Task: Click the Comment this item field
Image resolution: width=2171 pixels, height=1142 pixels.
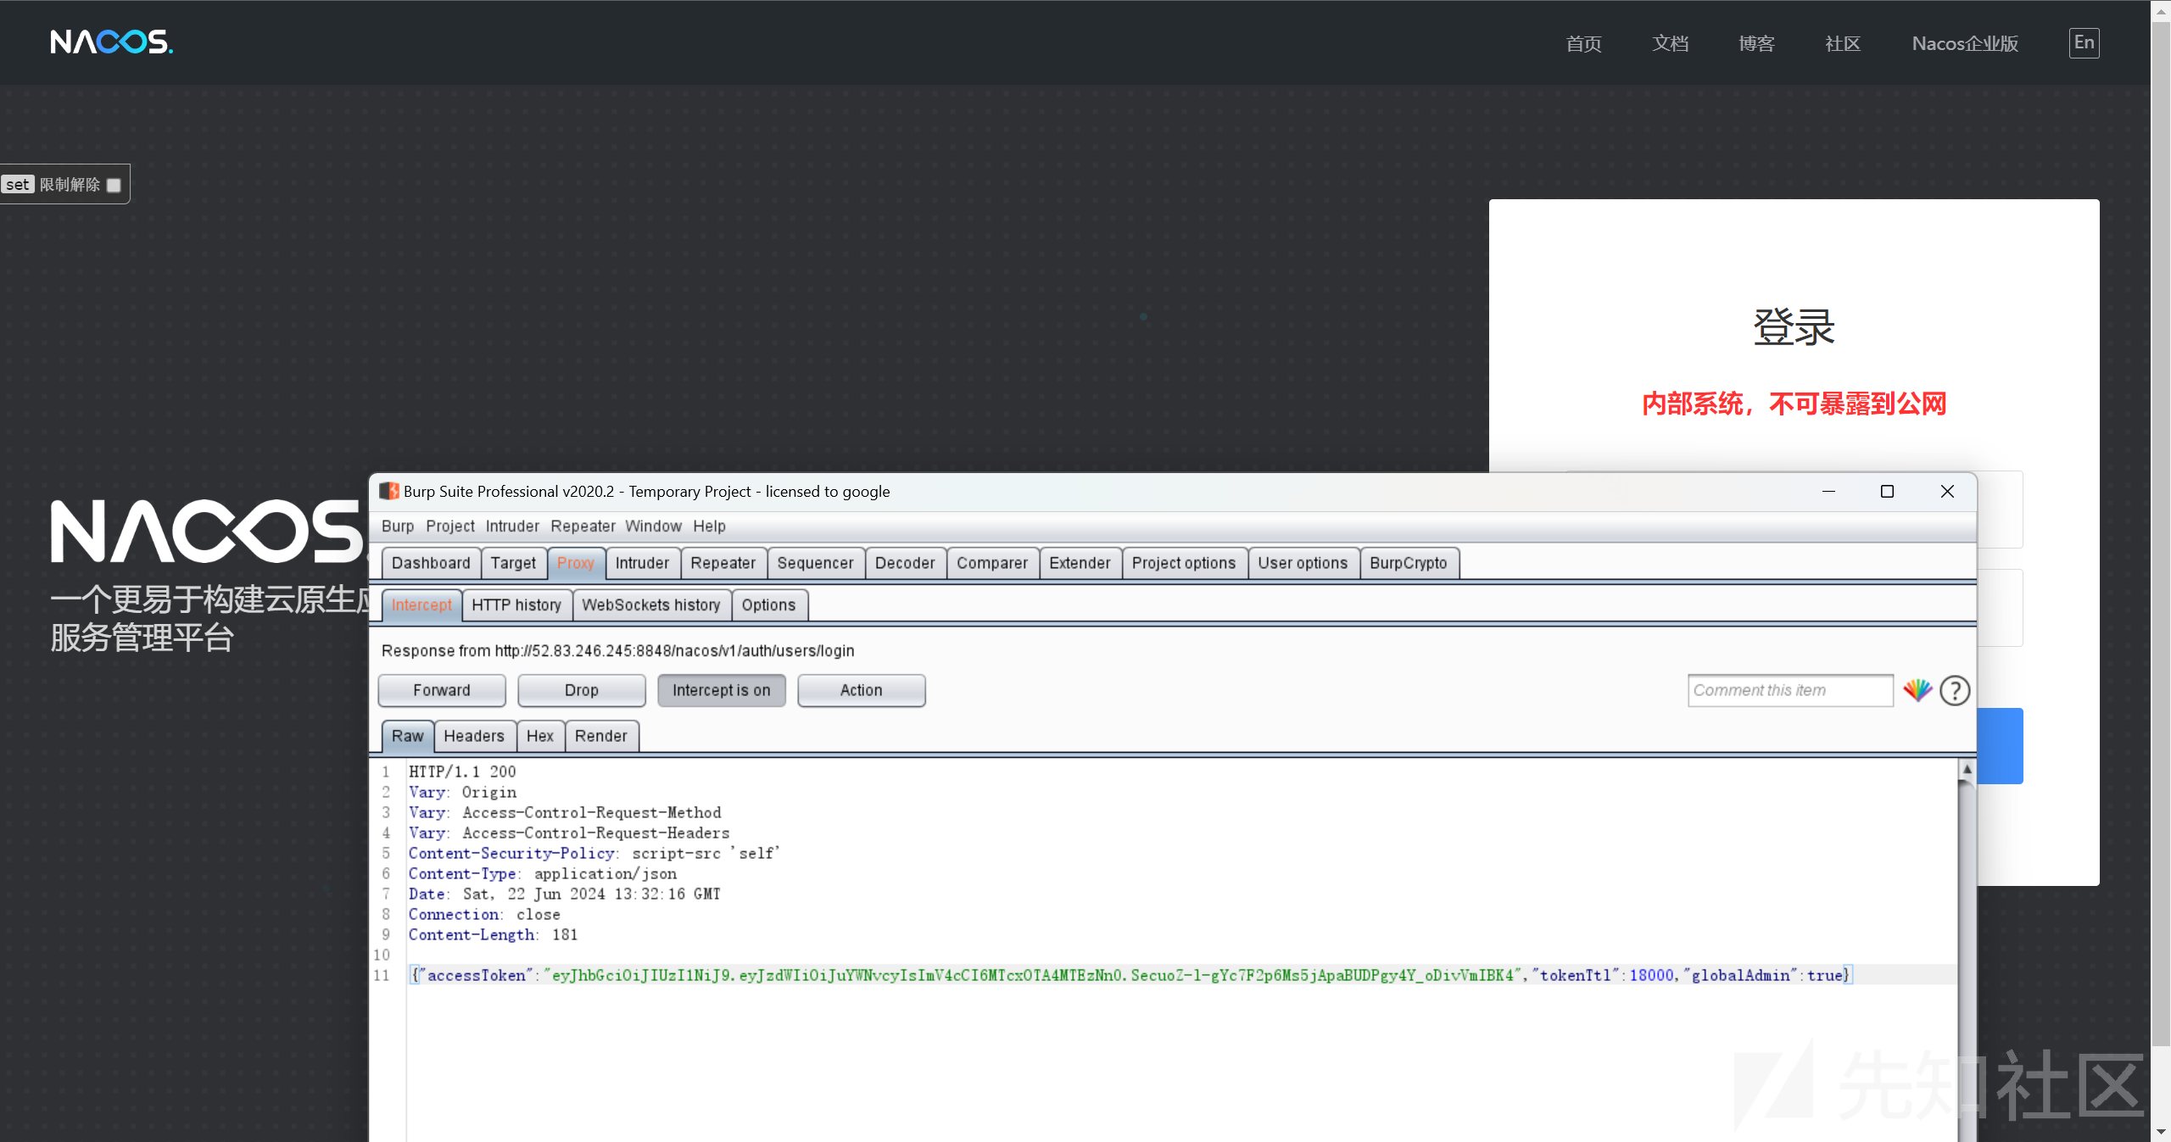Action: pyautogui.click(x=1790, y=690)
